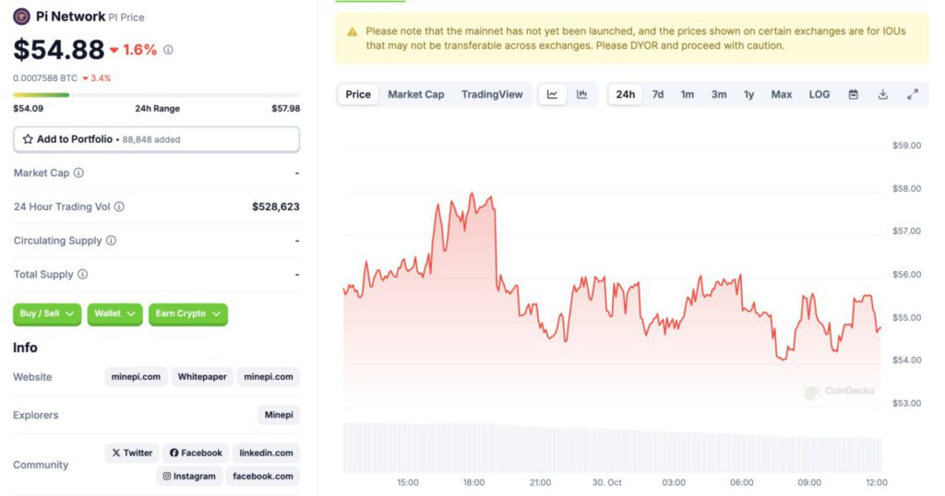
Task: Open the calendar date picker icon
Action: click(x=854, y=94)
